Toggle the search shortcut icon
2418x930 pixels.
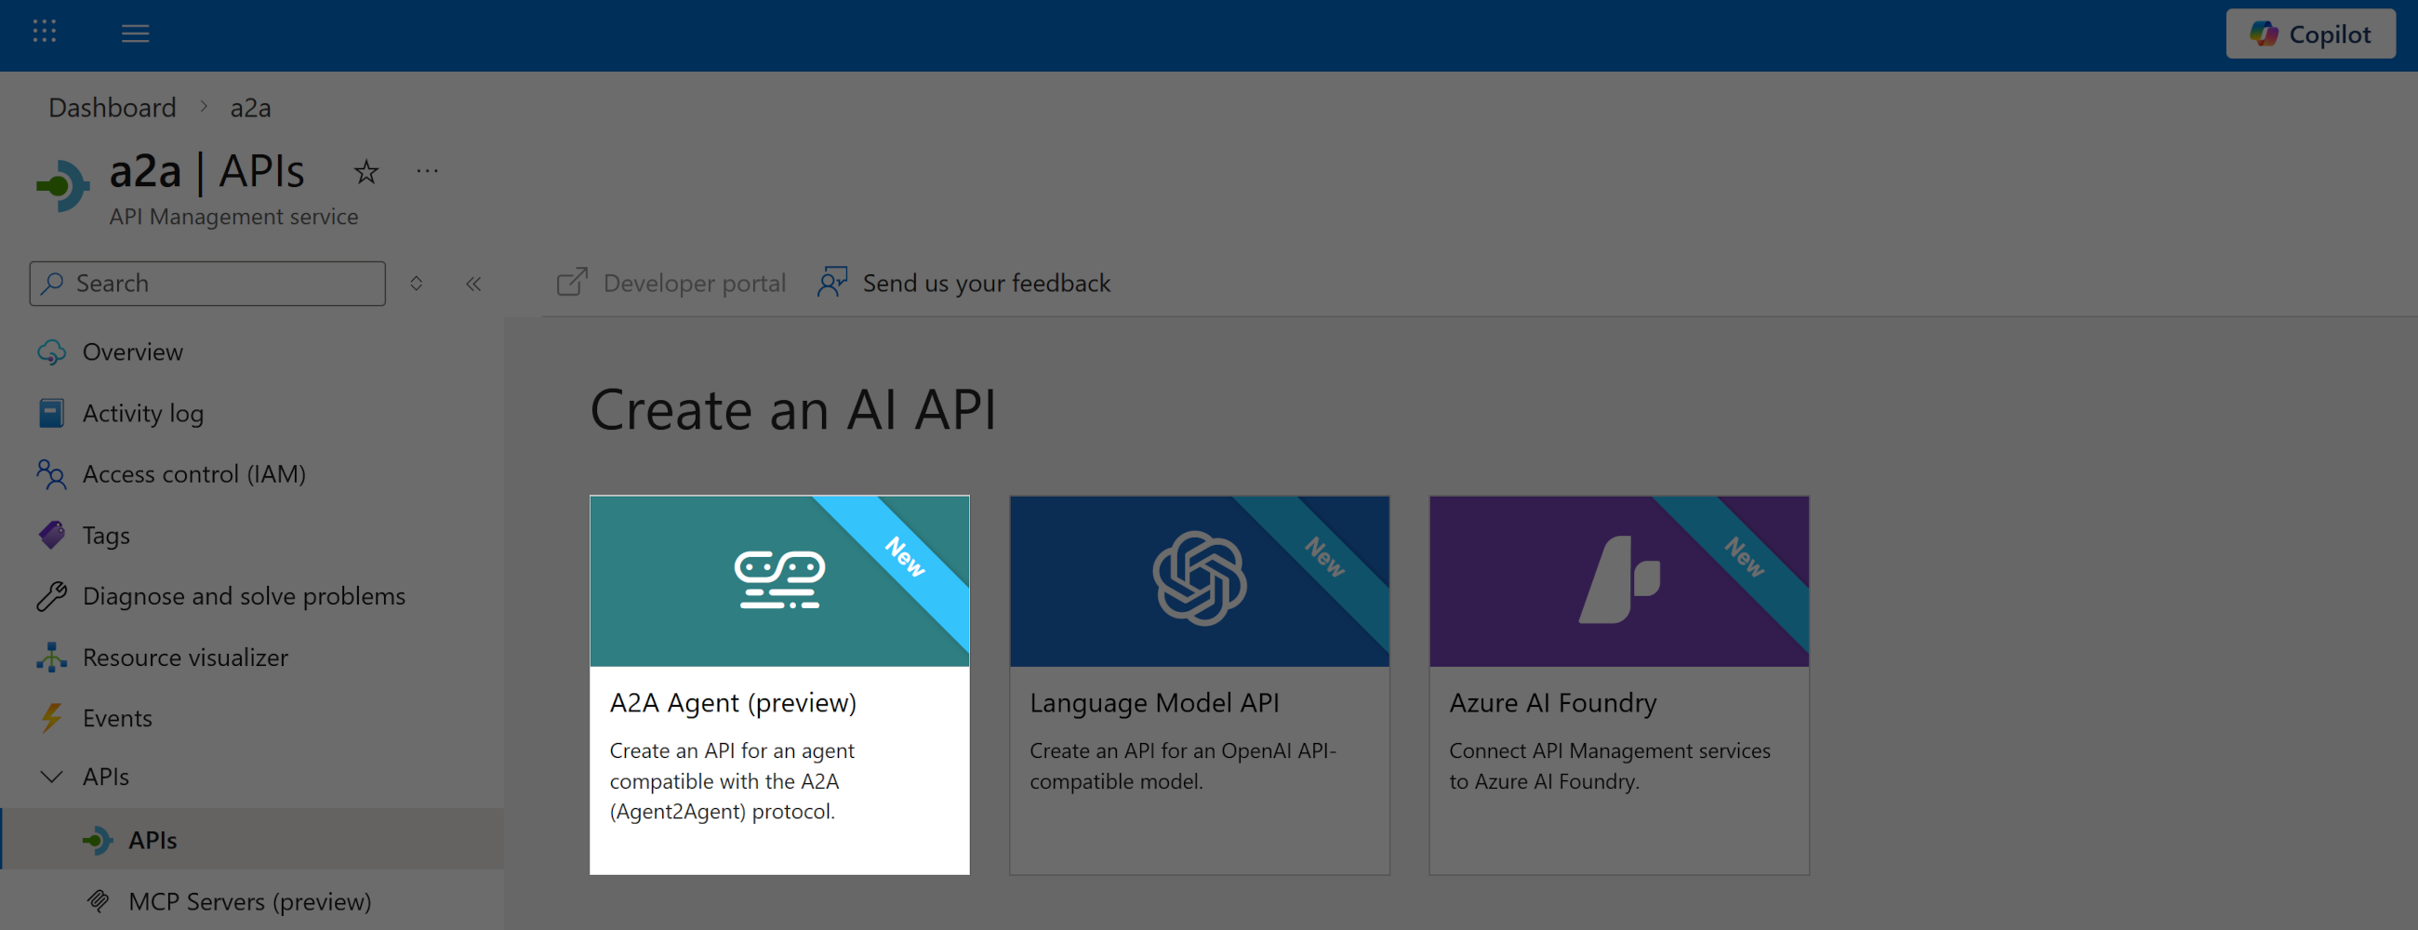coord(416,283)
